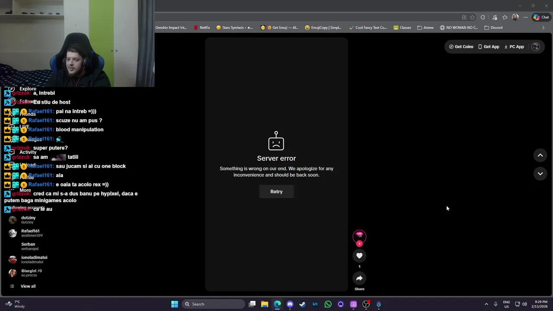Open Copilot Chat in Edge
Image resolution: width=553 pixels, height=311 pixels.
click(x=541, y=17)
